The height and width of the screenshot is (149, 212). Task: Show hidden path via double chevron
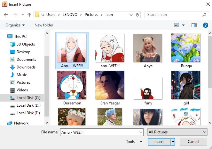click(x=43, y=15)
